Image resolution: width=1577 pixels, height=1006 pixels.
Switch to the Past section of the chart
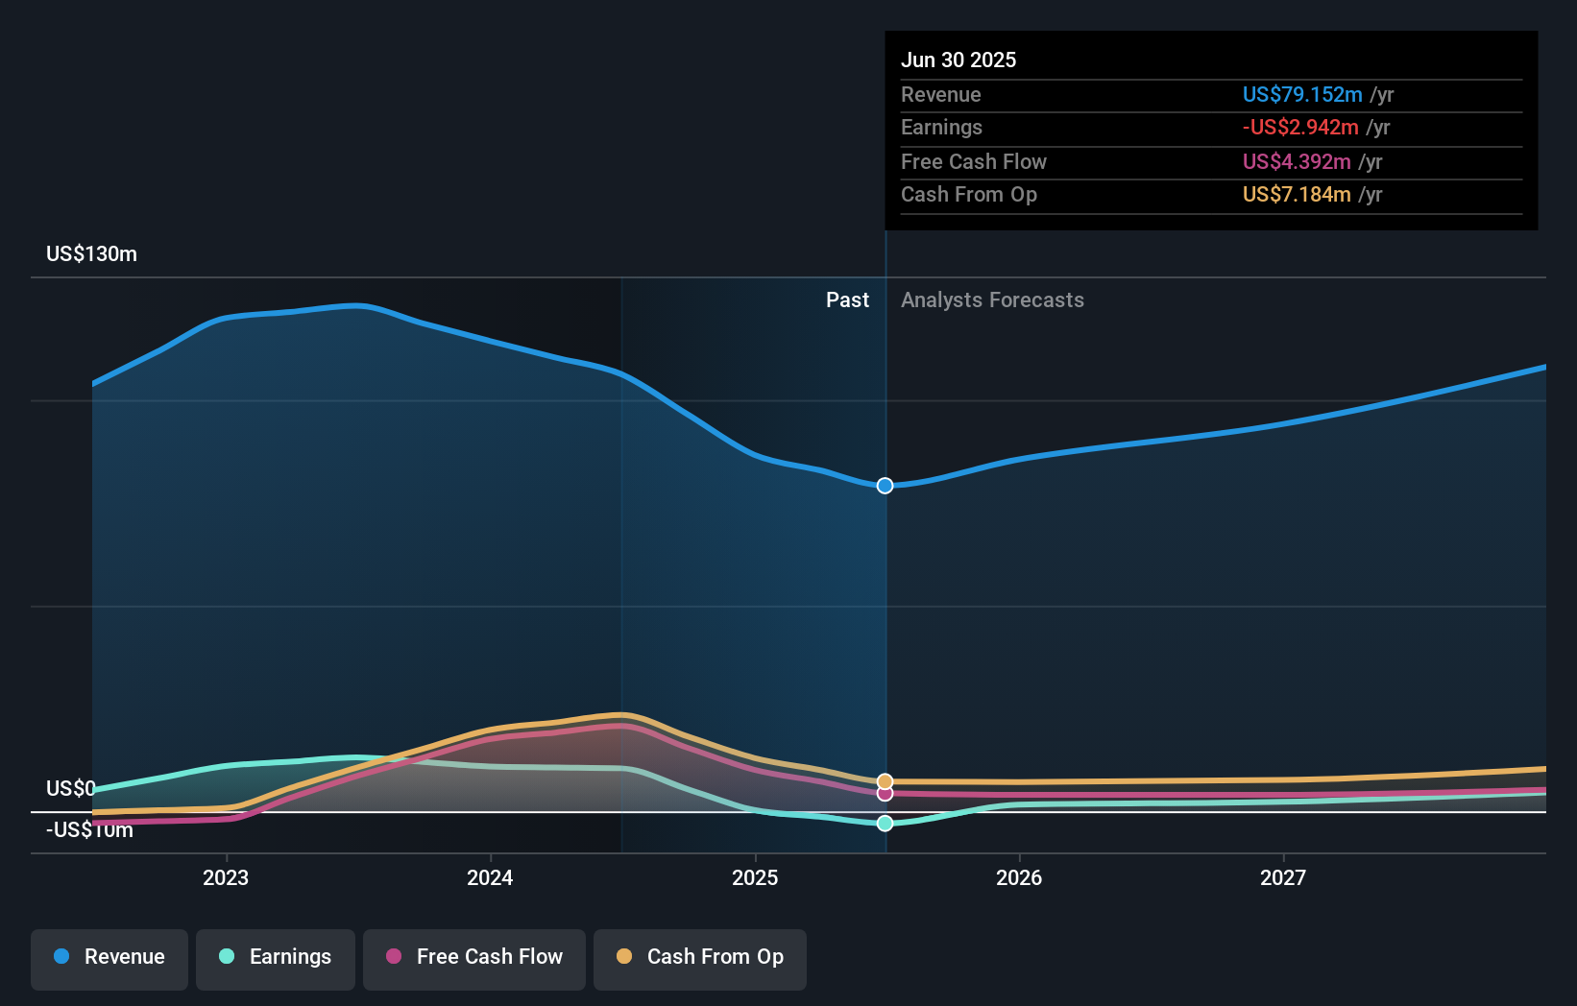(847, 299)
